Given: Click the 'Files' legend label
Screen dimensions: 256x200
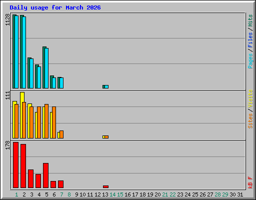Looking at the screenshot, I should (250, 40).
